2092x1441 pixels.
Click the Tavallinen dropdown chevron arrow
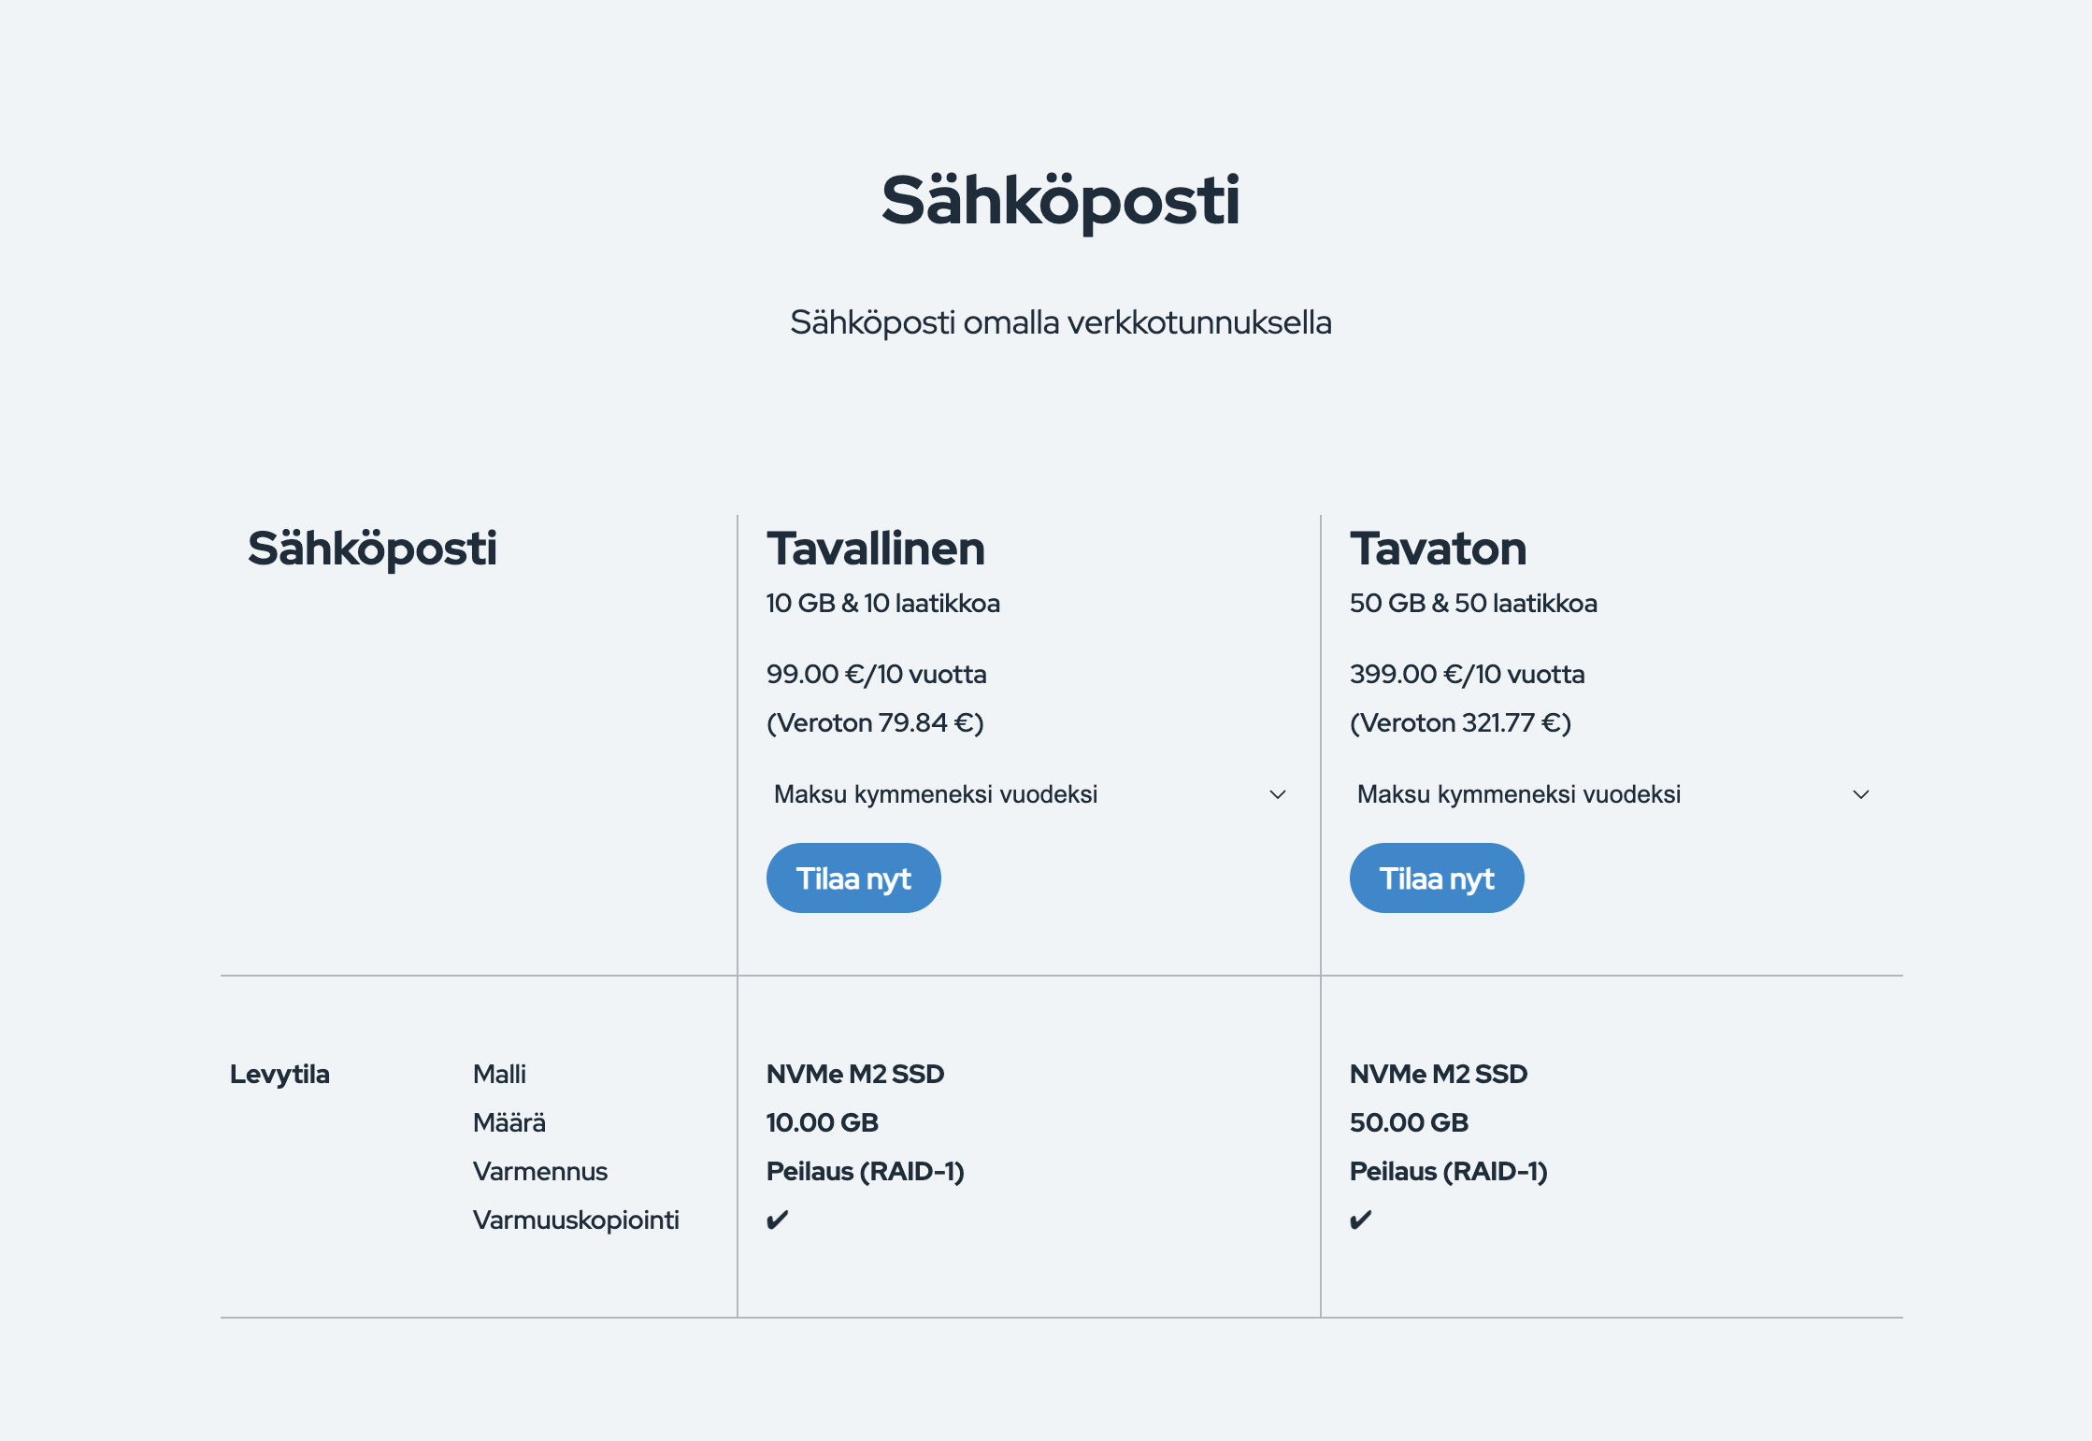pos(1278,794)
